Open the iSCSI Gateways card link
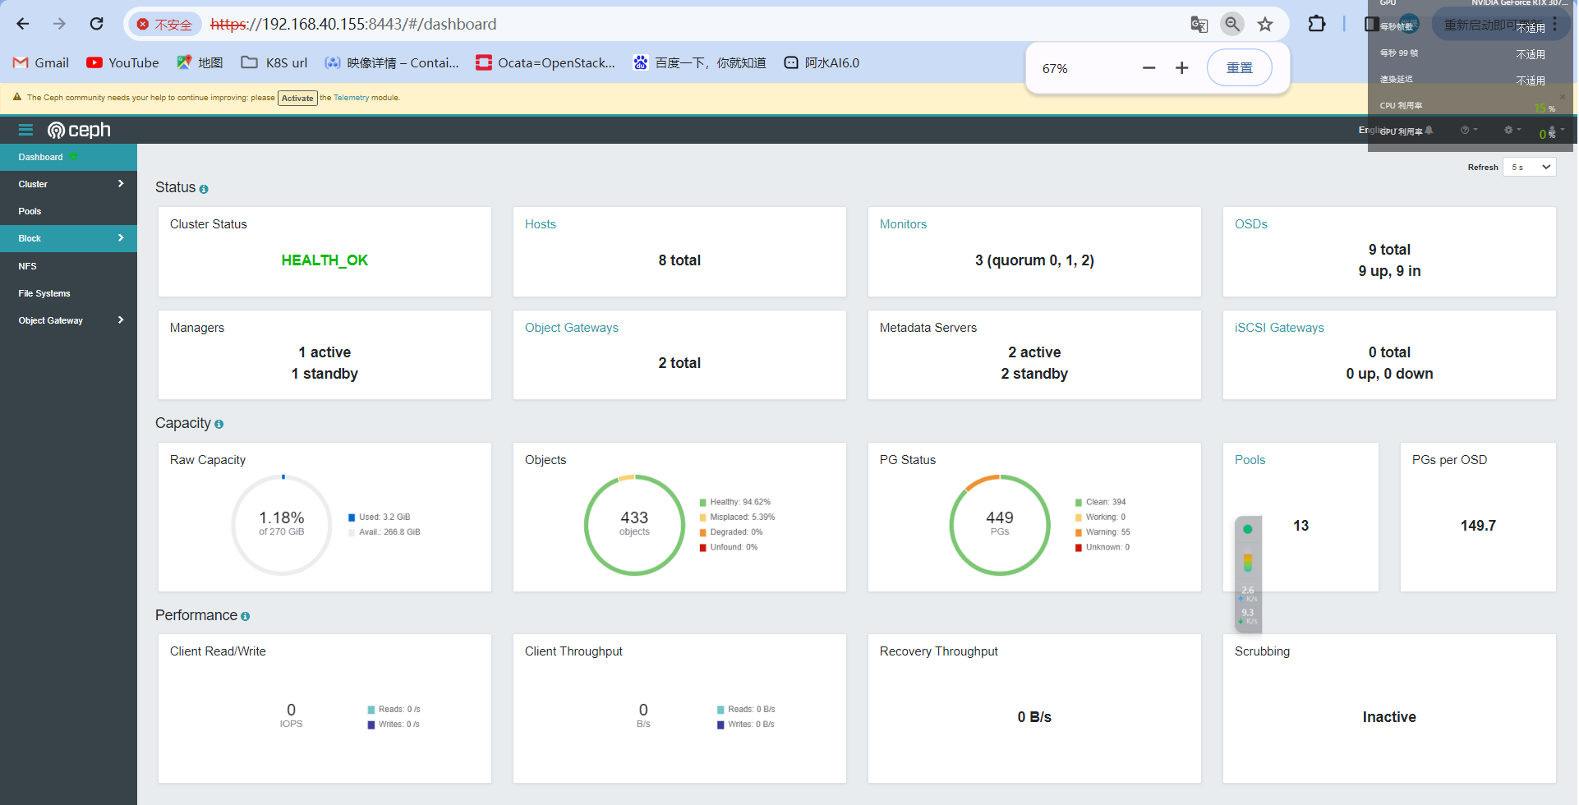Viewport: 1579px width, 805px height. tap(1279, 328)
